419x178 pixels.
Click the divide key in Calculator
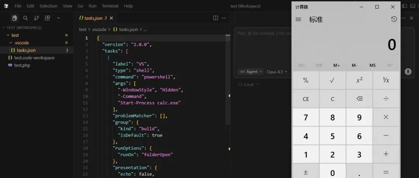click(386, 99)
